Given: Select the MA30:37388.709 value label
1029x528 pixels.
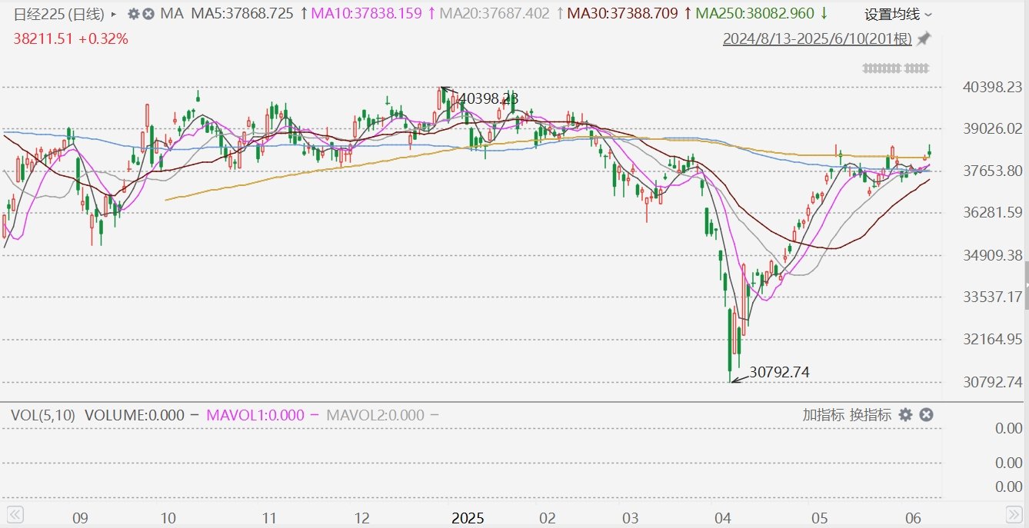Looking at the screenshot, I should (x=623, y=14).
